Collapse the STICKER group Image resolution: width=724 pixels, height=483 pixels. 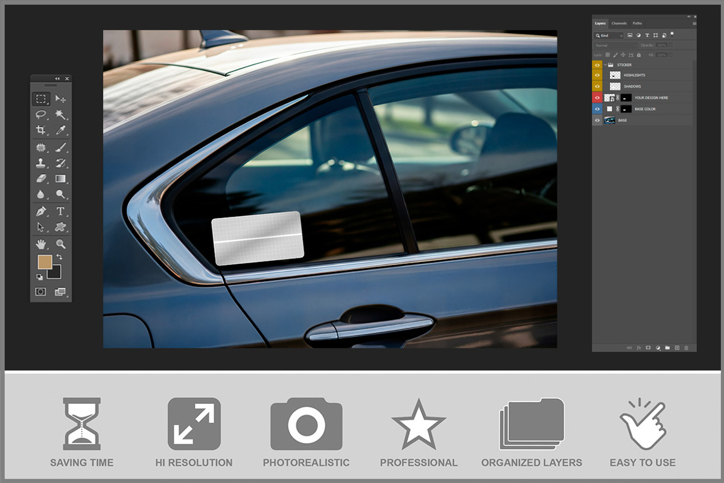pos(605,65)
